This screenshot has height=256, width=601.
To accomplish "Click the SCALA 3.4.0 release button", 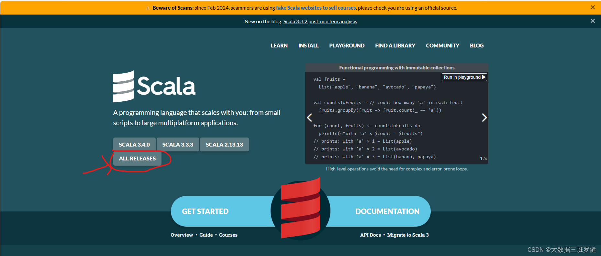I will (134, 145).
